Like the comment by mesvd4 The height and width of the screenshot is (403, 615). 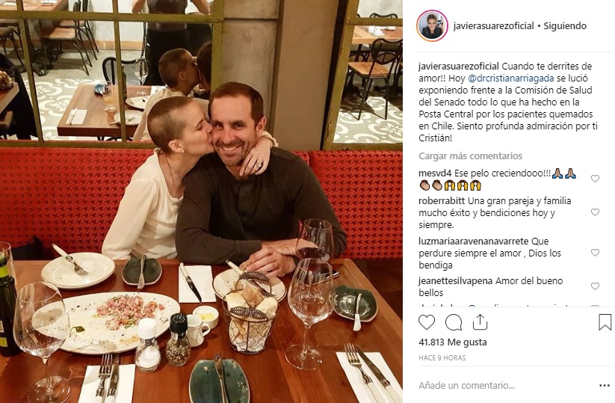[595, 179]
